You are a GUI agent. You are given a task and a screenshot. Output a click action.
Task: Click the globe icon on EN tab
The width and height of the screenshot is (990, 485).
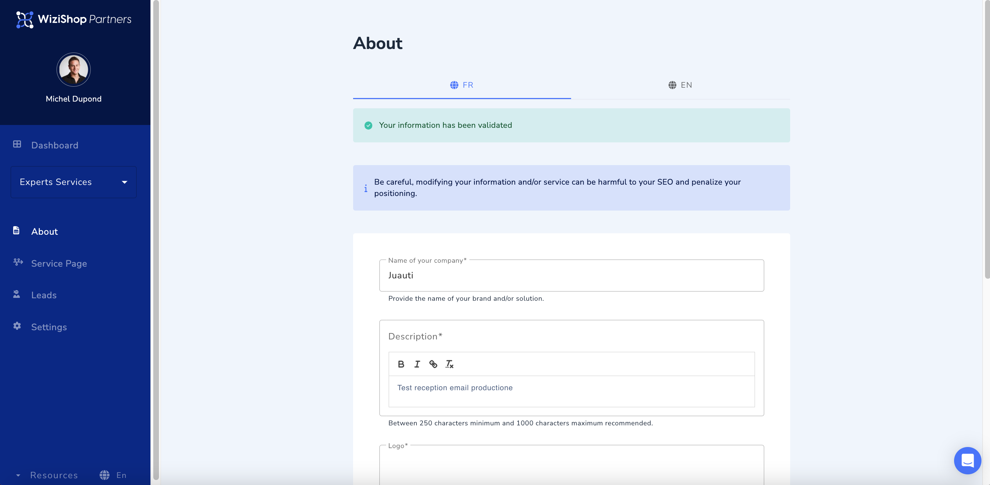(x=672, y=85)
